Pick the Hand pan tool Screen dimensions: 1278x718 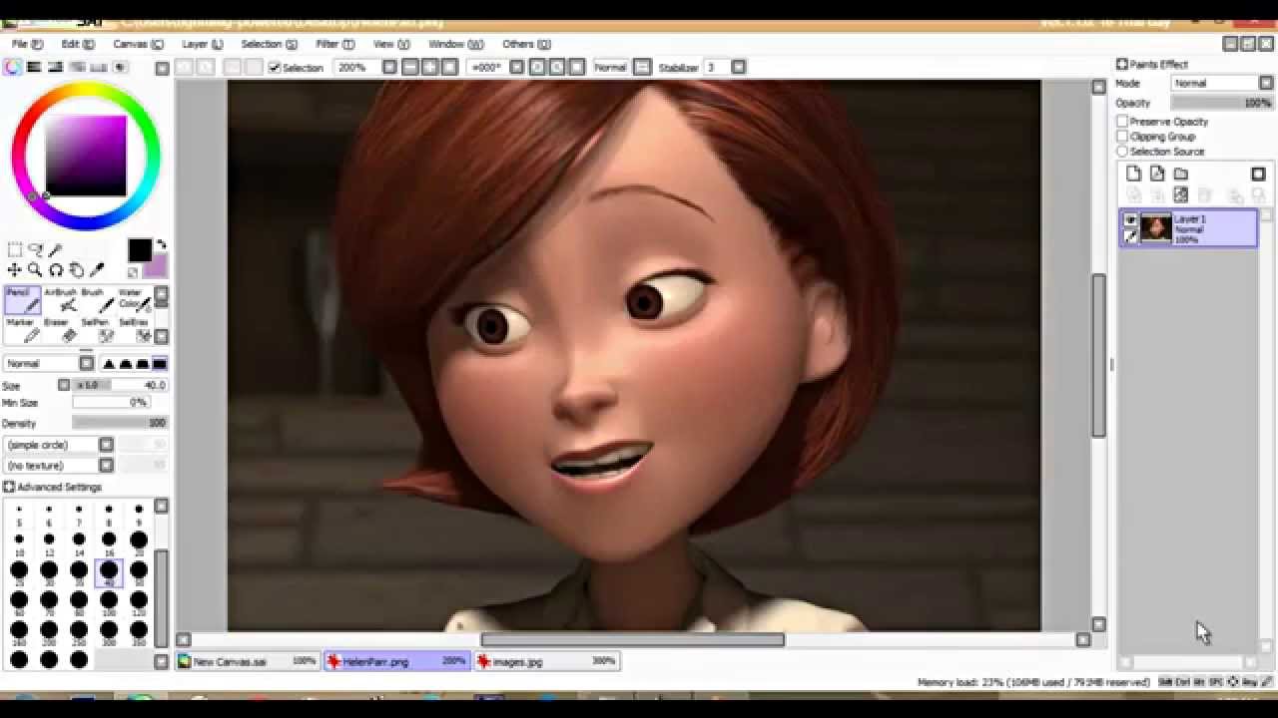coord(76,270)
